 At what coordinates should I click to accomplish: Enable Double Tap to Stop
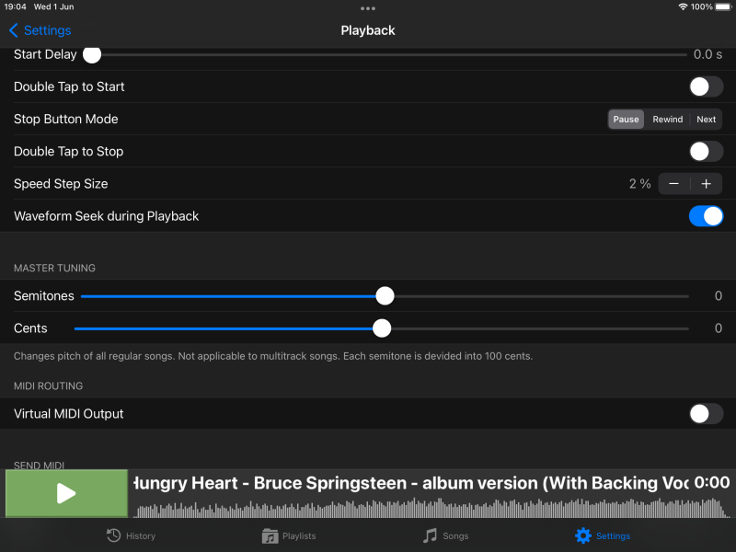click(706, 152)
